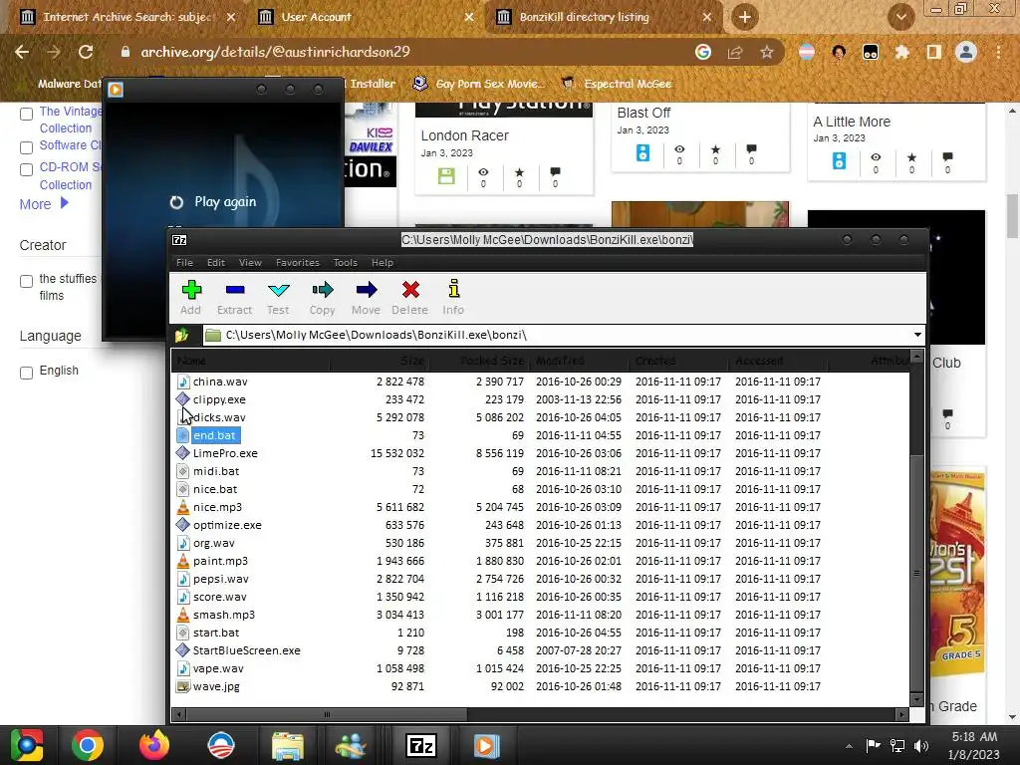This screenshot has height=765, width=1020.
Task: Expand the 7-Zip address path dropdown
Action: (917, 335)
